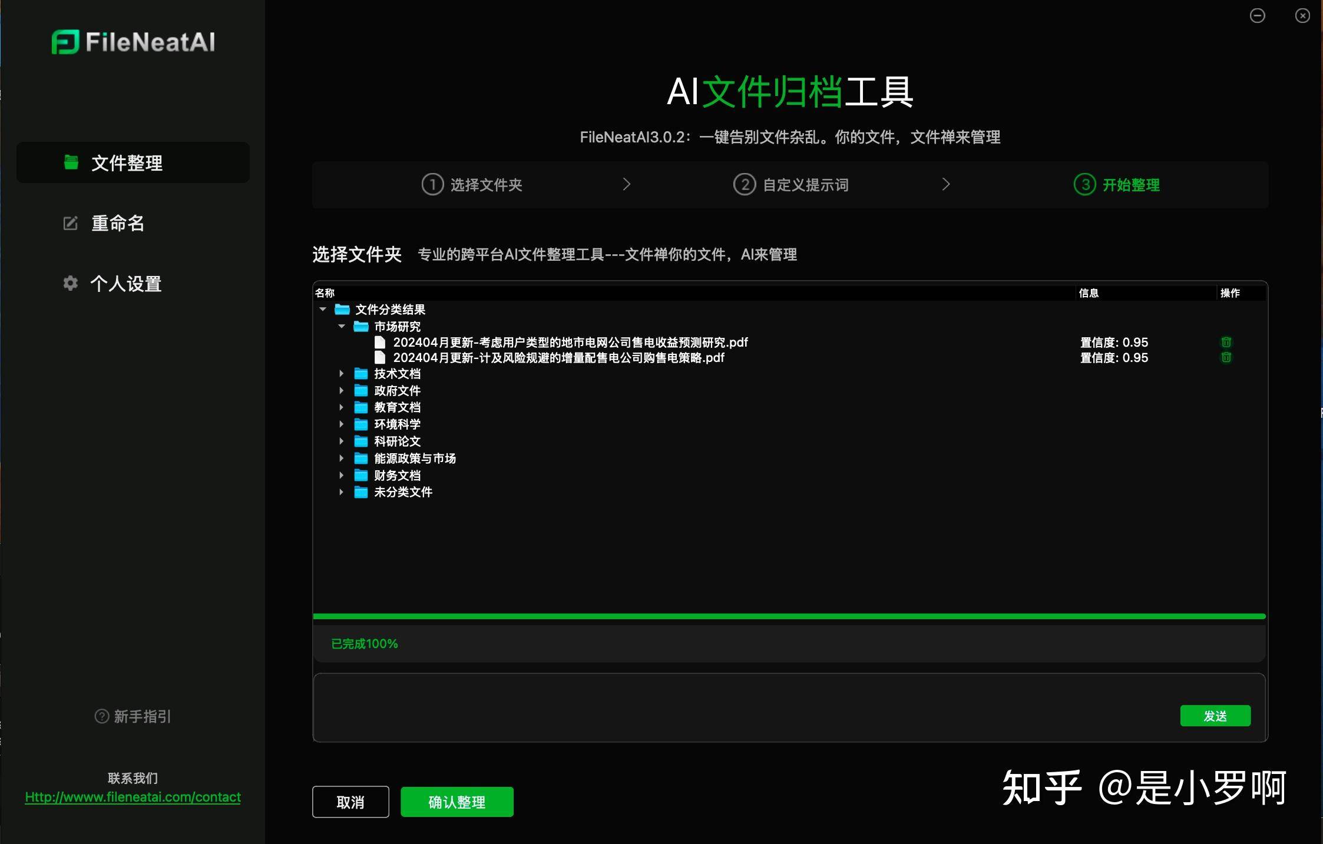Open the fileneatai.com/contact link
Image resolution: width=1323 pixels, height=844 pixels.
click(x=133, y=797)
